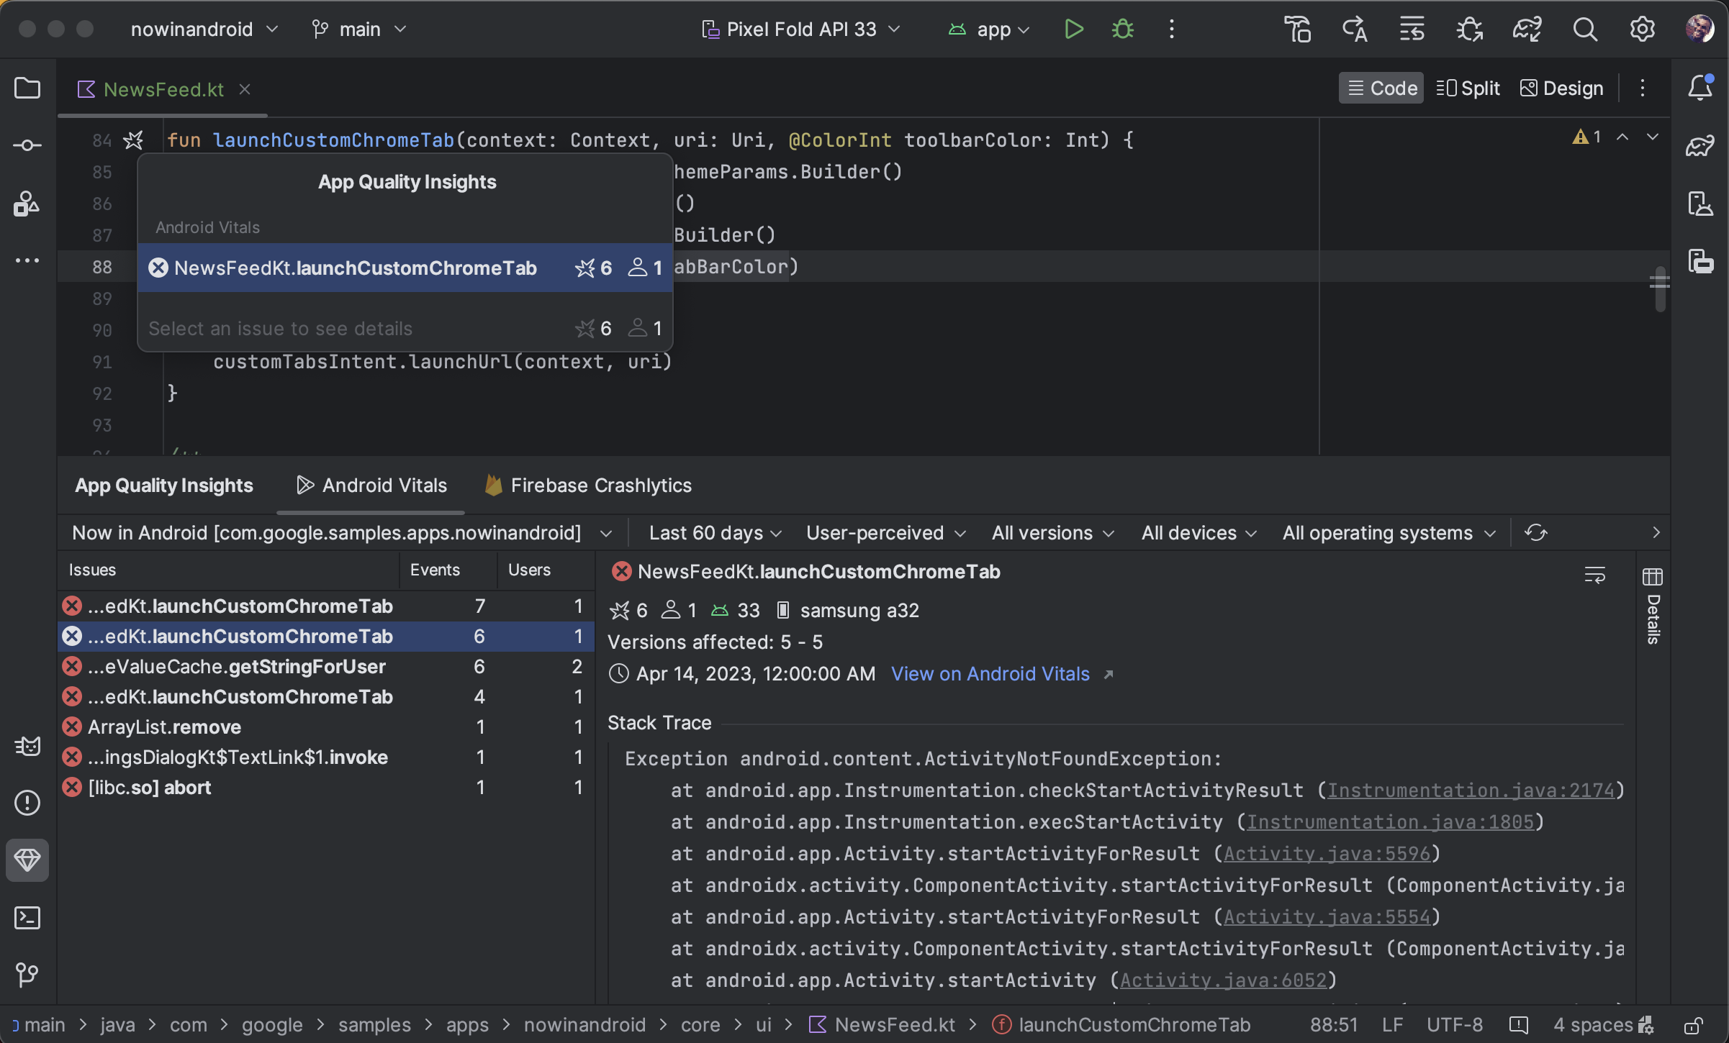This screenshot has height=1043, width=1729.
Task: Click the Debug app icon
Action: [1121, 28]
